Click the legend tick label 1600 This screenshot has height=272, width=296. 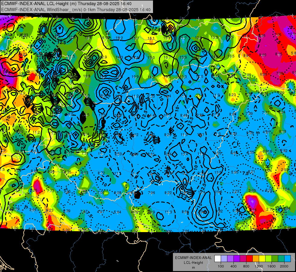point(272,266)
